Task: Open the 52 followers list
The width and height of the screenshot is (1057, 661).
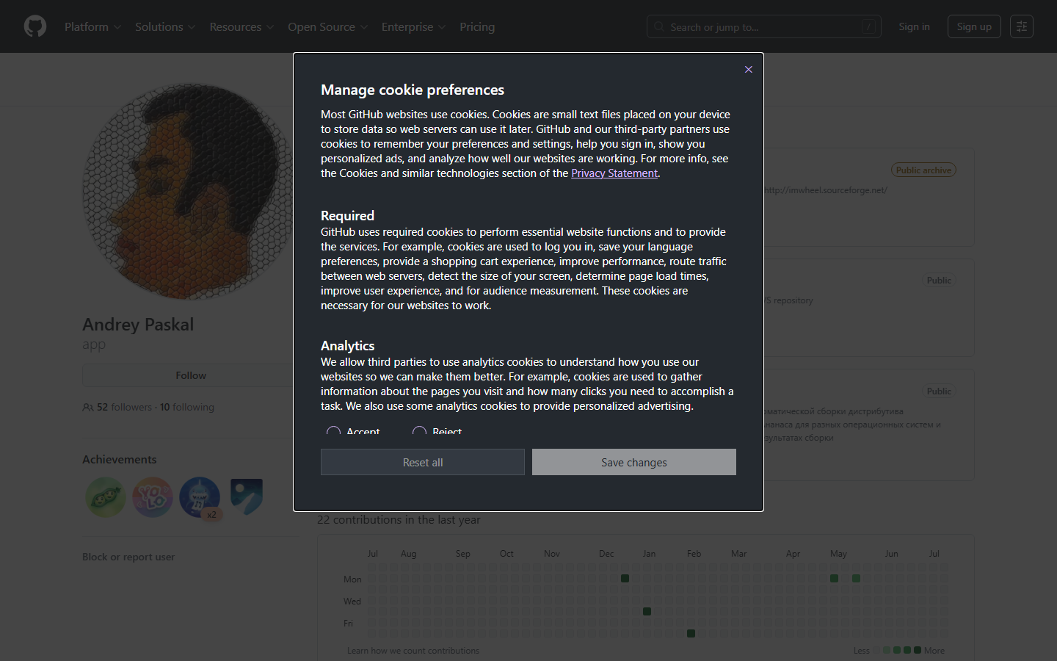Action: 124,407
